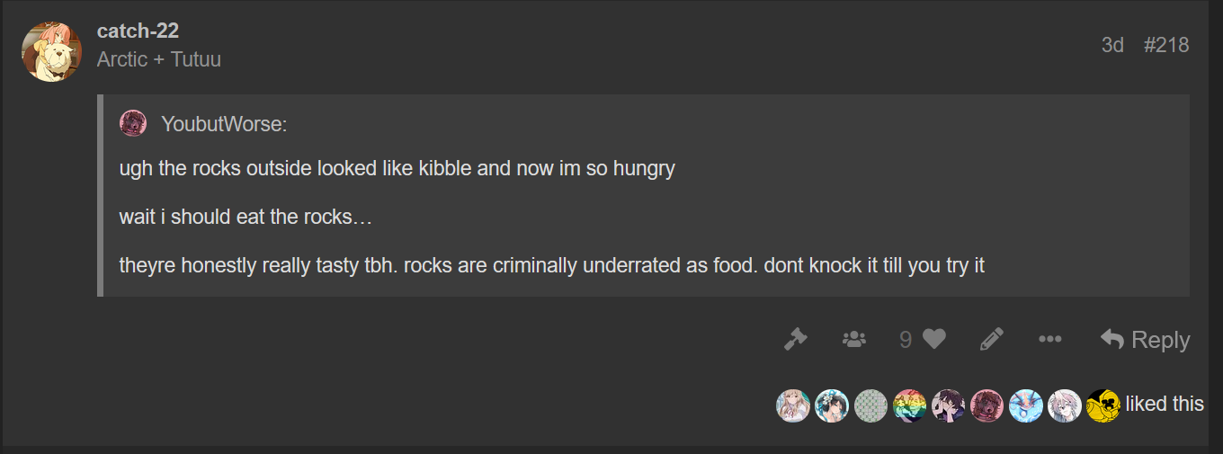Click the hammer moderation icon
Image resolution: width=1223 pixels, height=454 pixels.
point(795,339)
